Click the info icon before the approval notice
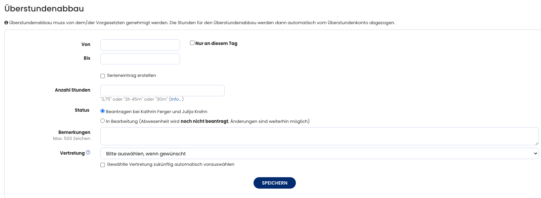The width and height of the screenshot is (541, 198). (6, 23)
